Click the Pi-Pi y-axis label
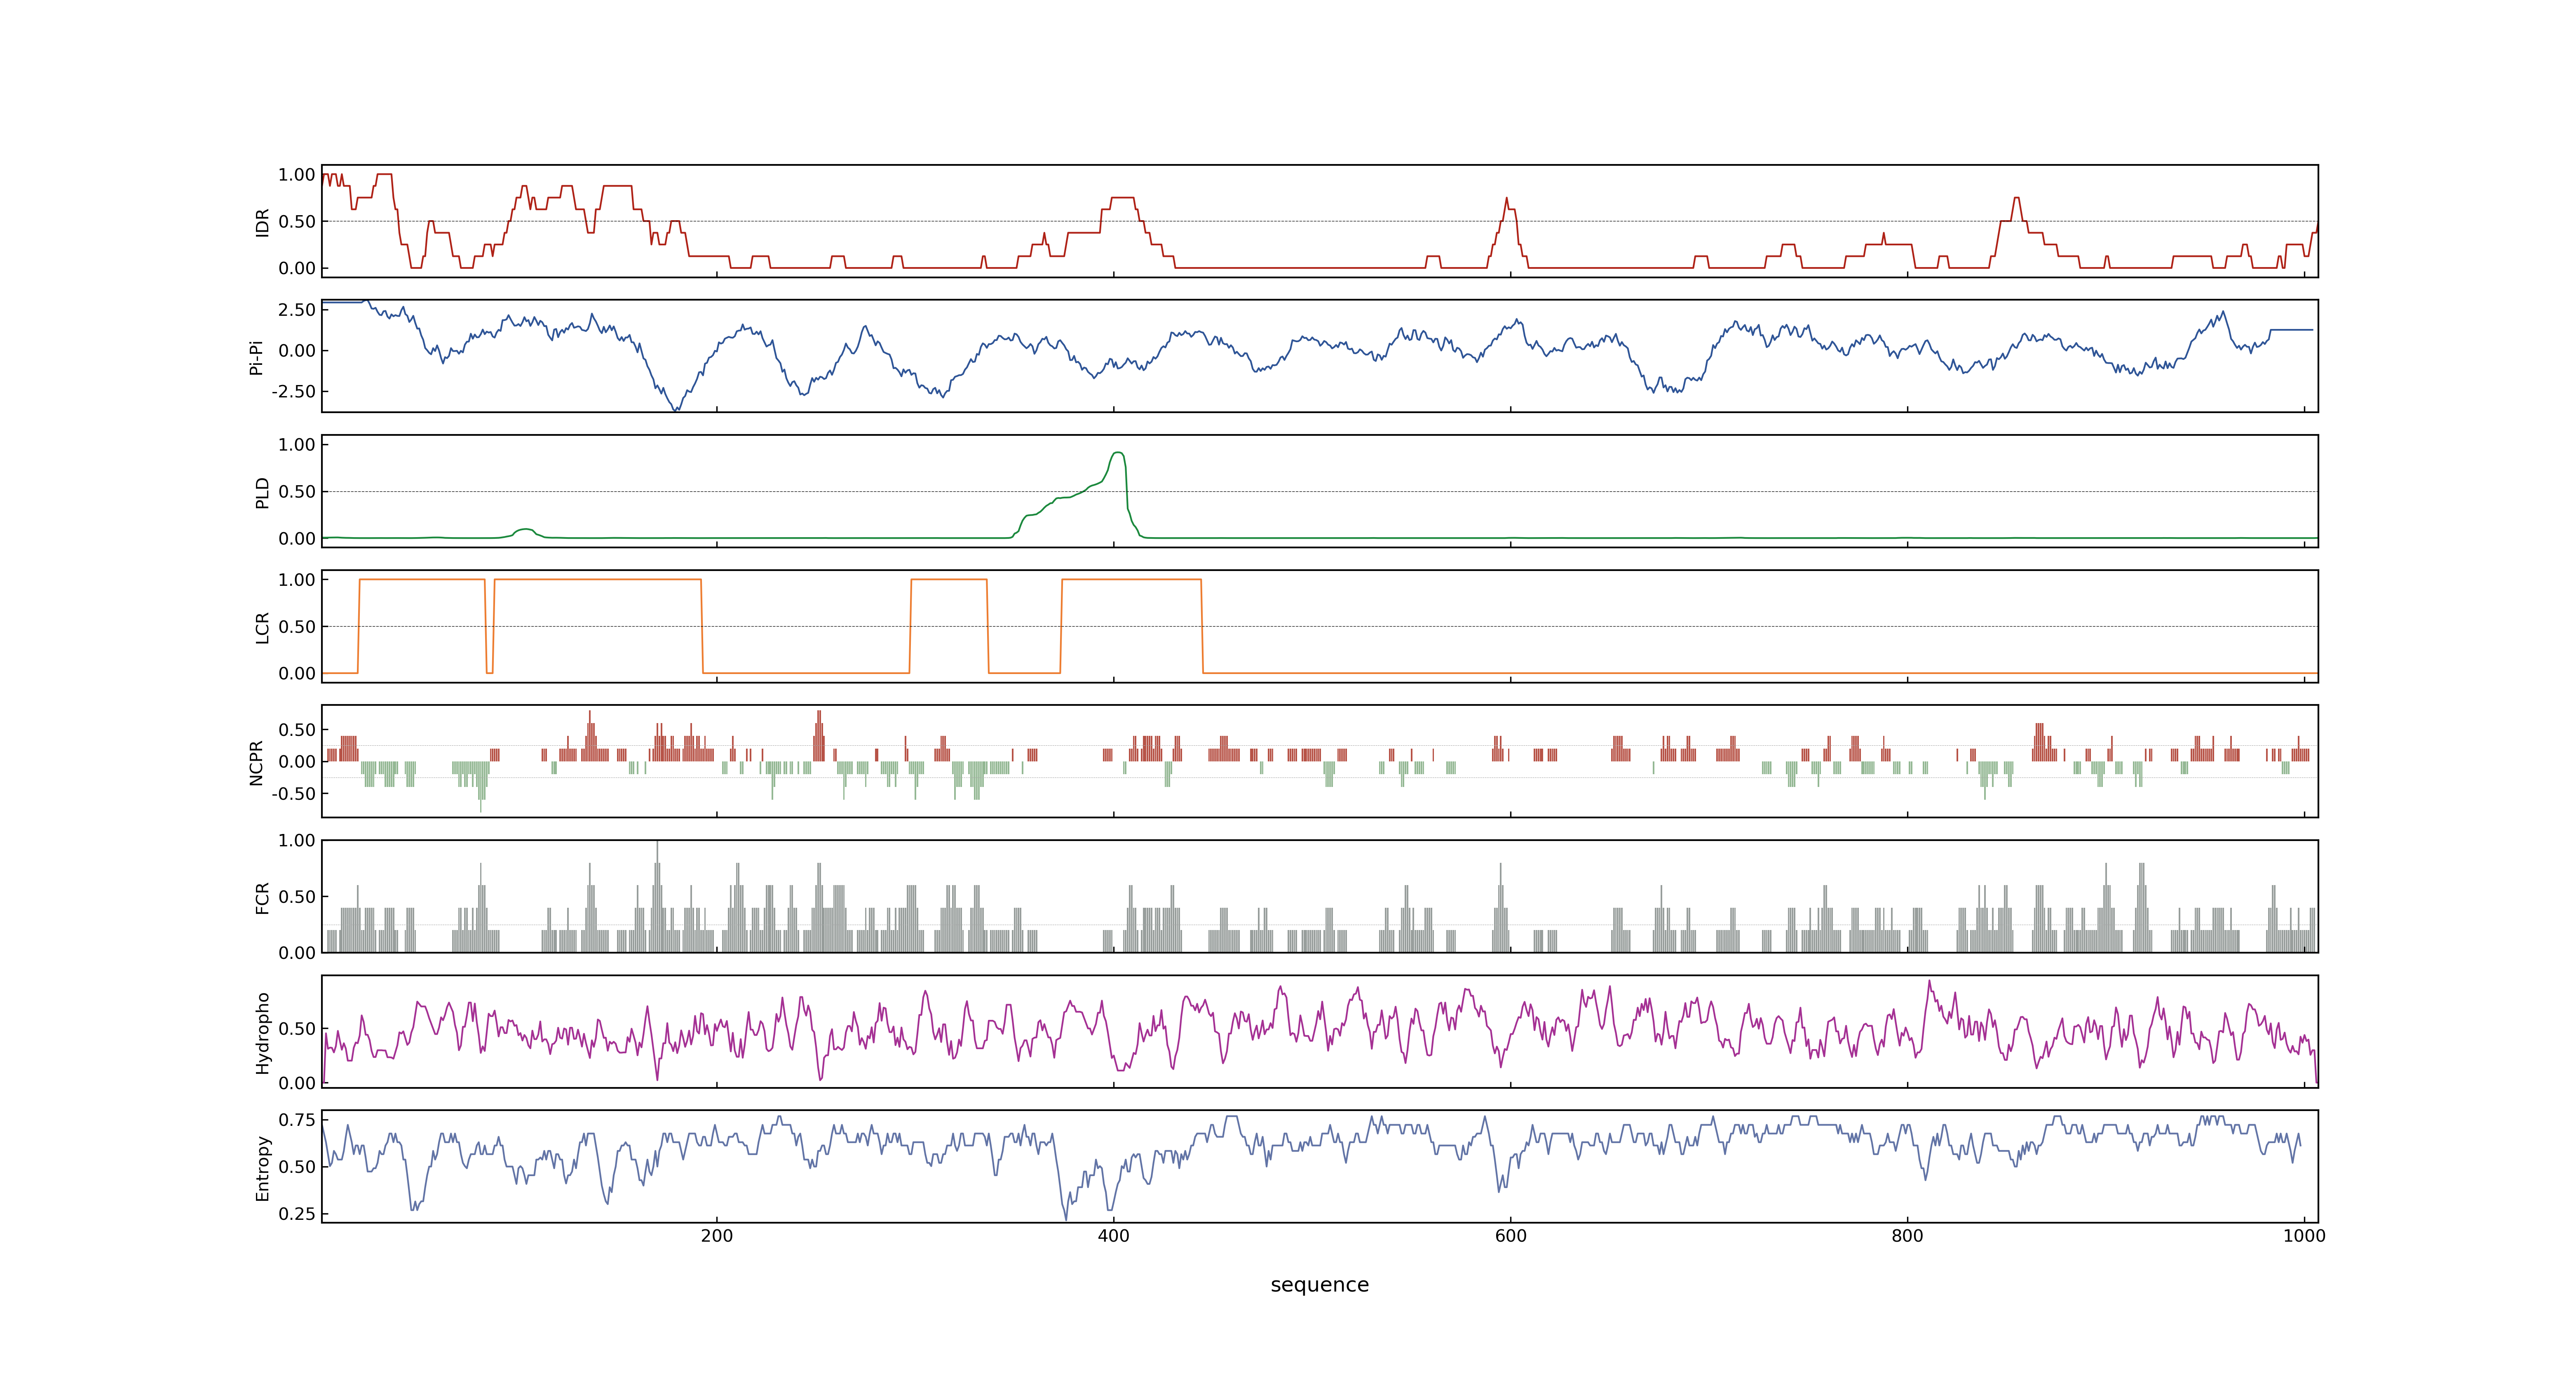Screen dimensions: 2576x1374 point(256,357)
